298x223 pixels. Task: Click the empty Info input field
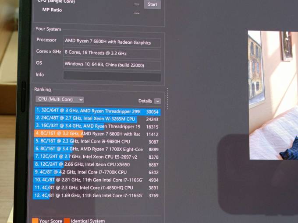tap(112, 76)
